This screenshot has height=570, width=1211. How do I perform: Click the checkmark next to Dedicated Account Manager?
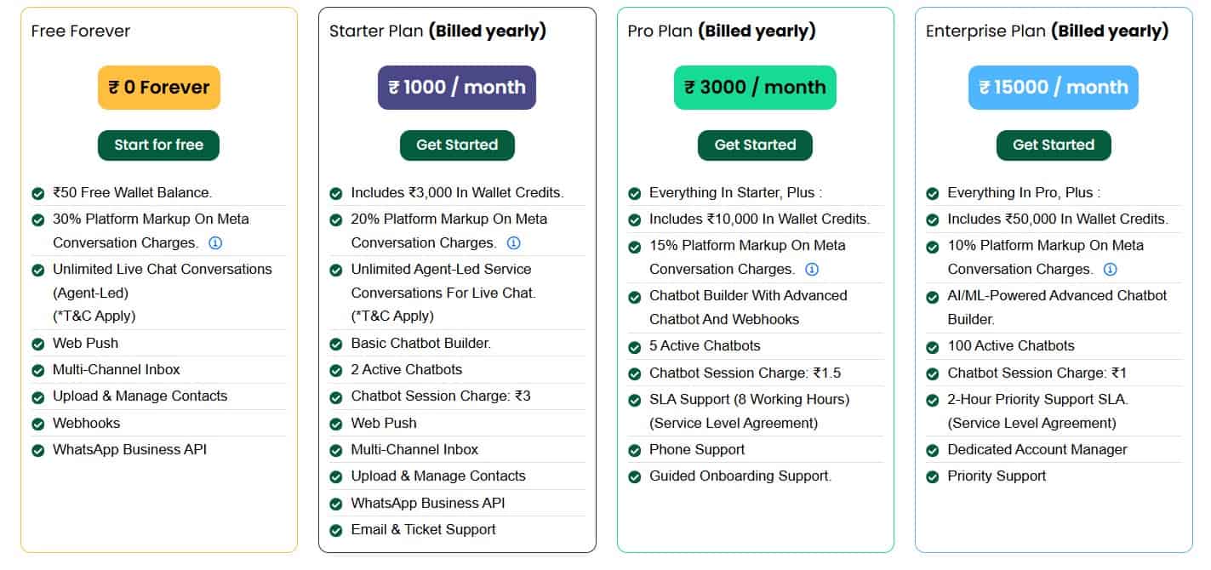tap(931, 449)
